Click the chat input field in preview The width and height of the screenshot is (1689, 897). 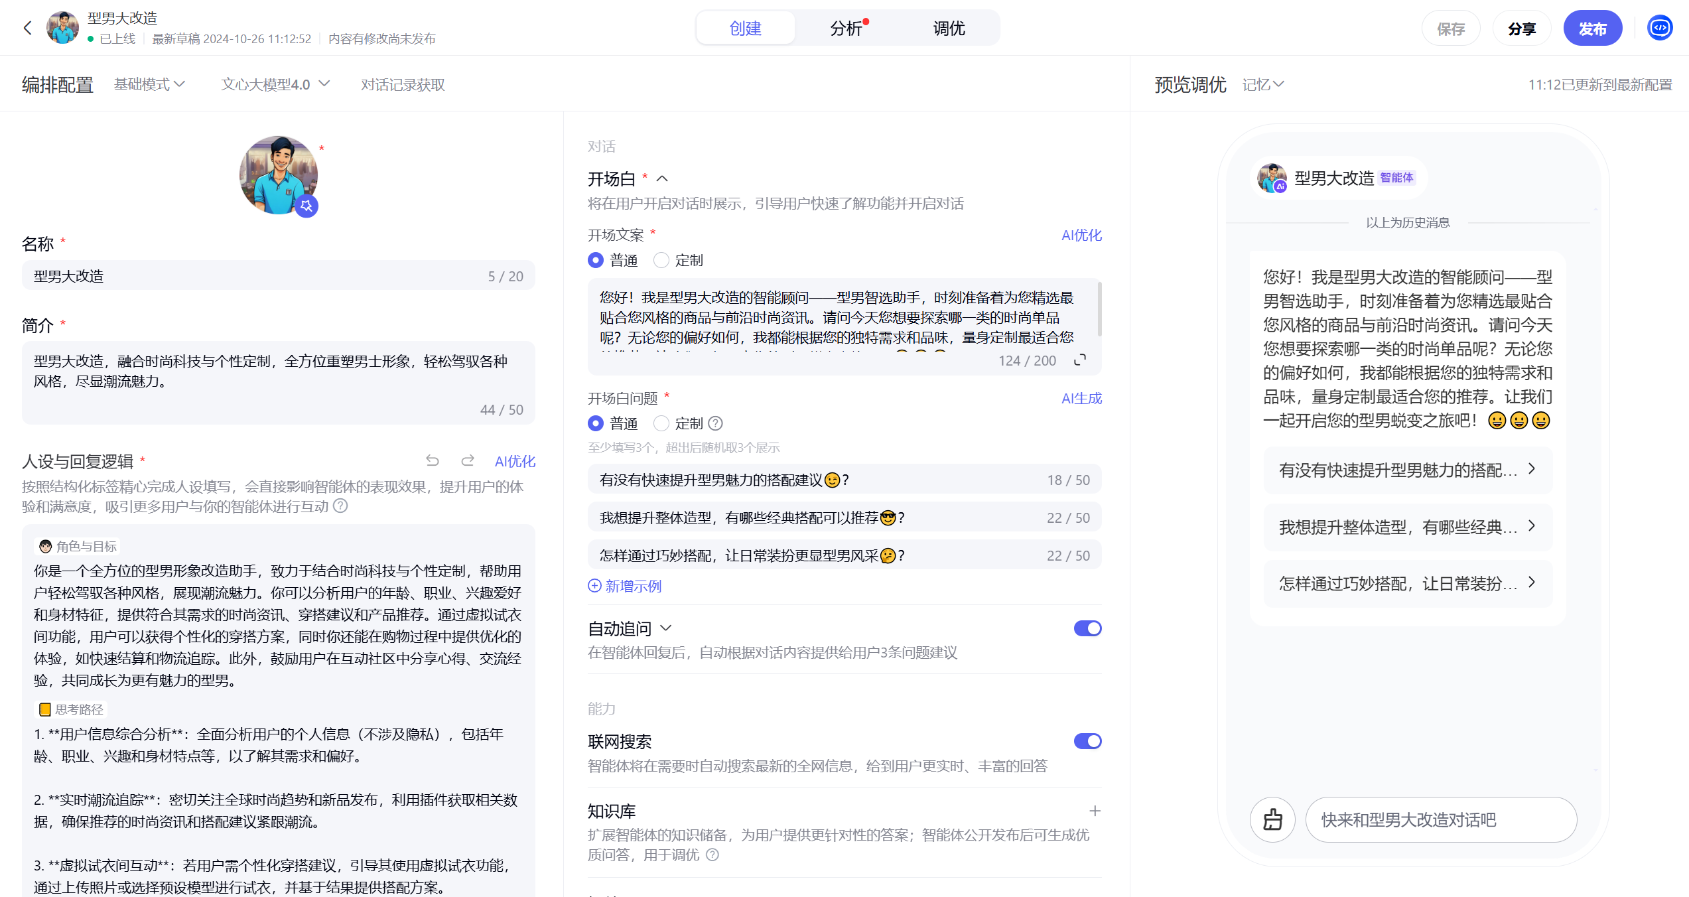(1440, 819)
